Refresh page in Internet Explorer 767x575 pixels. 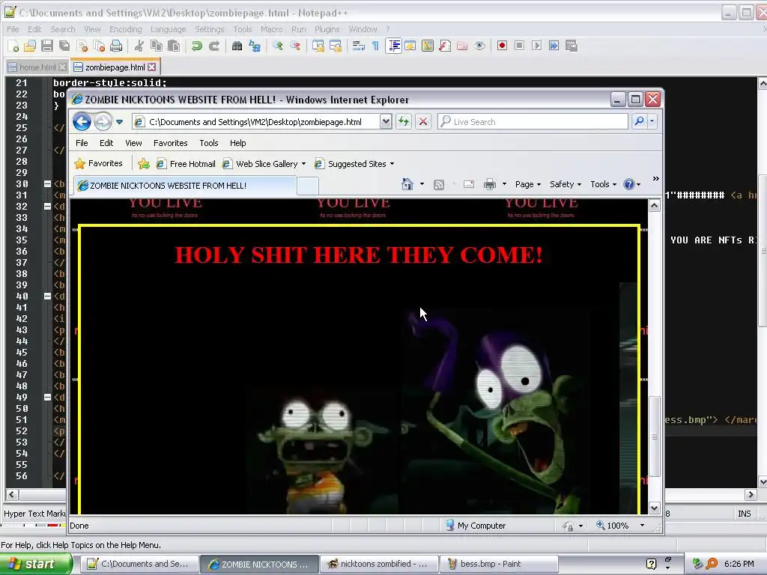click(404, 122)
